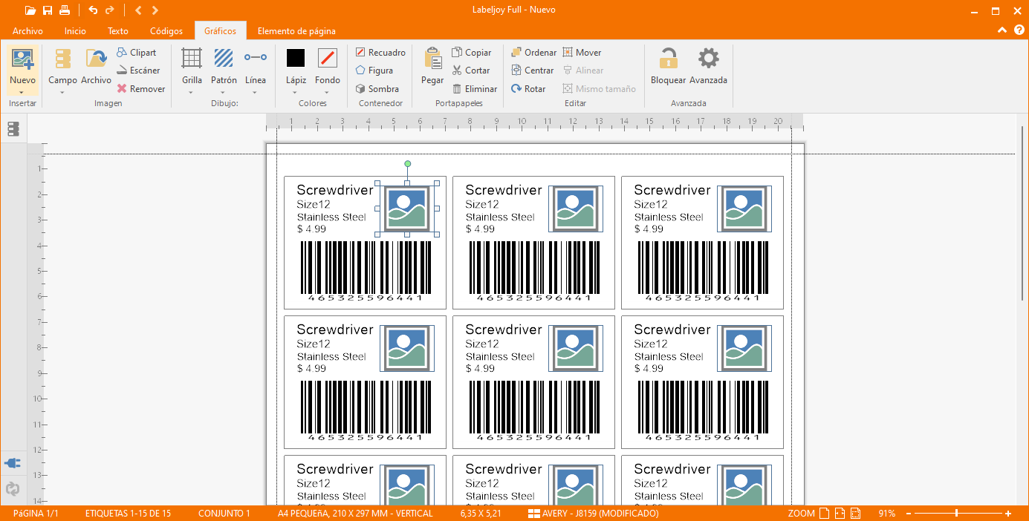Insert new image with Nuevo

coord(22,66)
